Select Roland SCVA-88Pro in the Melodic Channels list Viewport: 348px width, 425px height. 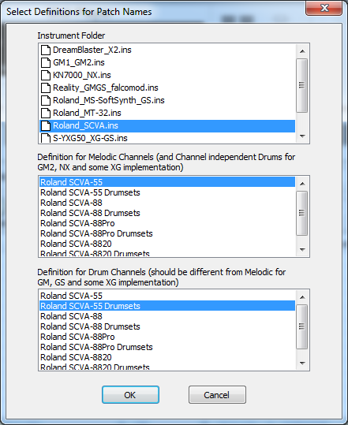pos(77,223)
